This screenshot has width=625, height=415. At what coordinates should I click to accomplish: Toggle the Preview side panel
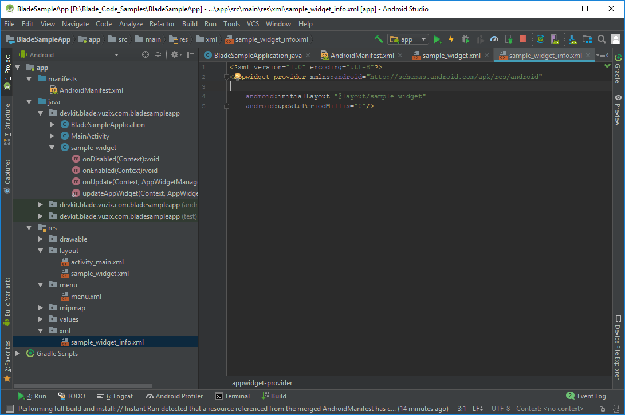pyautogui.click(x=618, y=110)
